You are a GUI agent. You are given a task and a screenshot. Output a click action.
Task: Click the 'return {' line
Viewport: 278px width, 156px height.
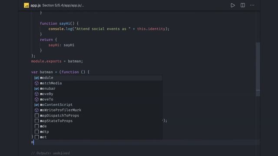point(48,39)
